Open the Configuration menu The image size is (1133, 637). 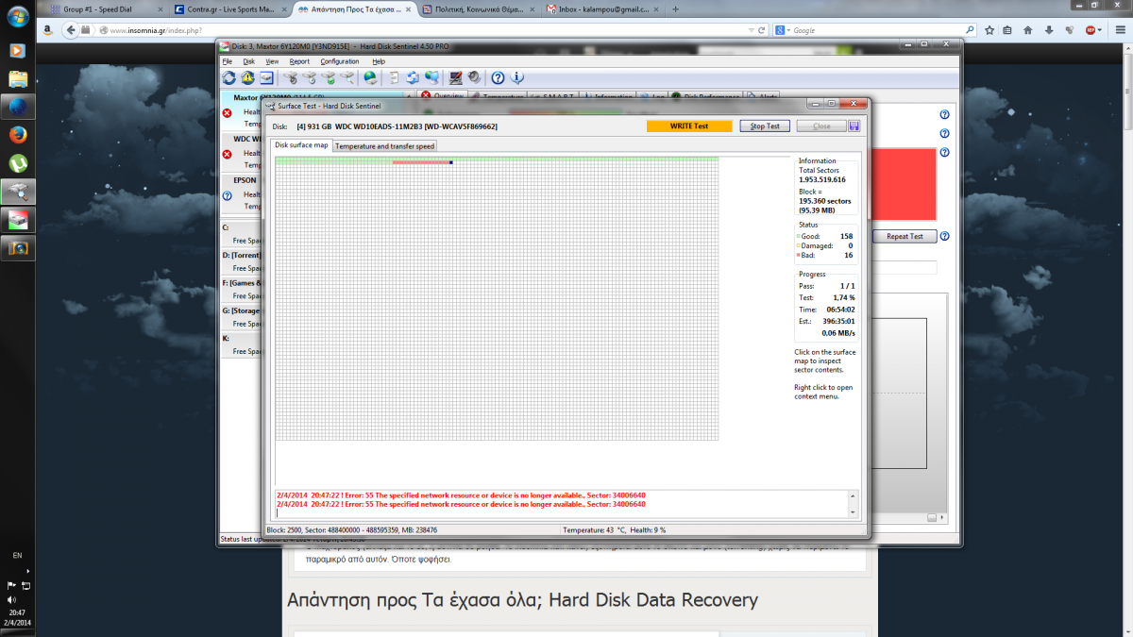point(340,61)
